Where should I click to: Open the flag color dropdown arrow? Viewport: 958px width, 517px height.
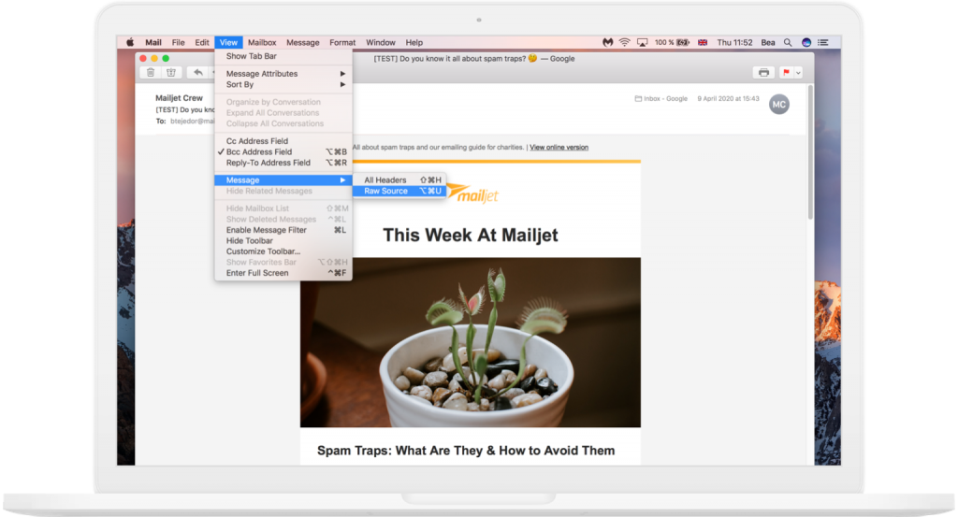pos(798,73)
